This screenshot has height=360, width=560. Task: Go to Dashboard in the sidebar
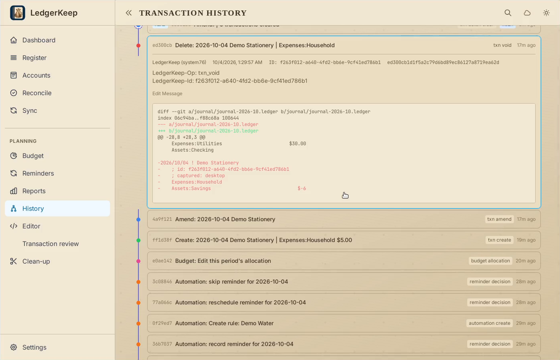click(57, 40)
